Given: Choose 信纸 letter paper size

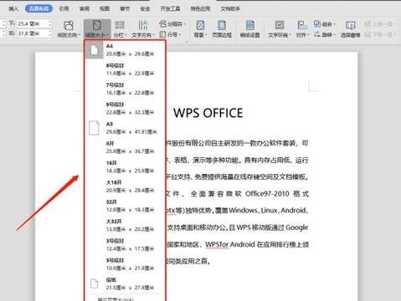Looking at the screenshot, I should [x=125, y=283].
